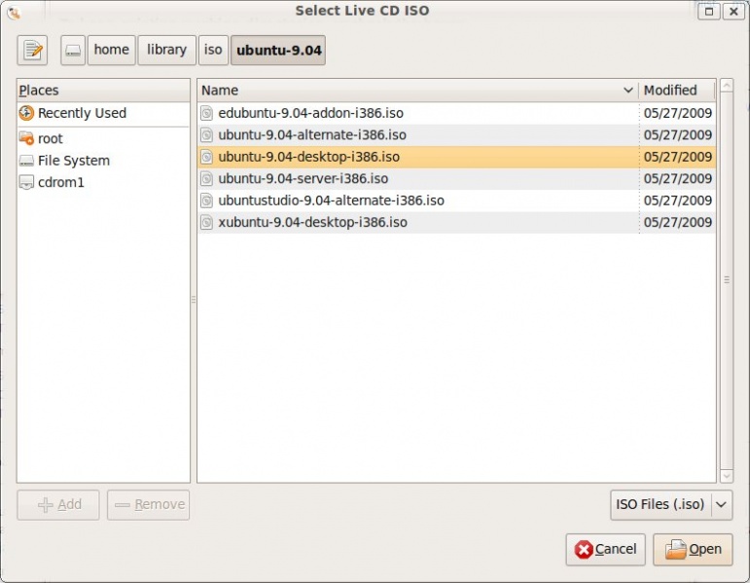Select xubuntu-9.04-desktop-i386.iso file
This screenshot has height=583, width=750.
[312, 222]
